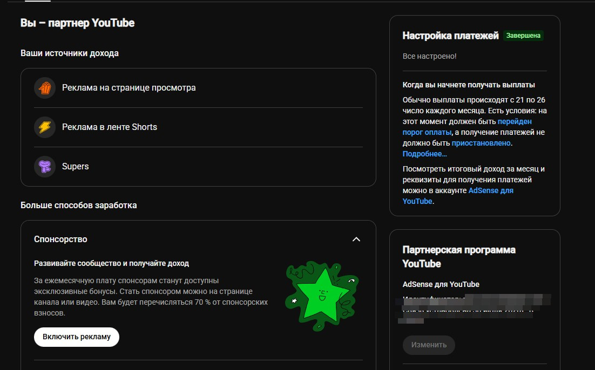
Task: Click the Вы – партнер YouTube heading
Action: coord(77,23)
